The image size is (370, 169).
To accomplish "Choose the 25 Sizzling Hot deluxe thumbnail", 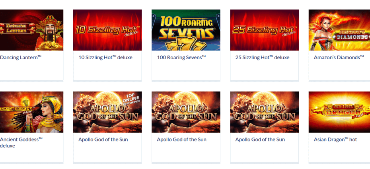I will tap(264, 30).
